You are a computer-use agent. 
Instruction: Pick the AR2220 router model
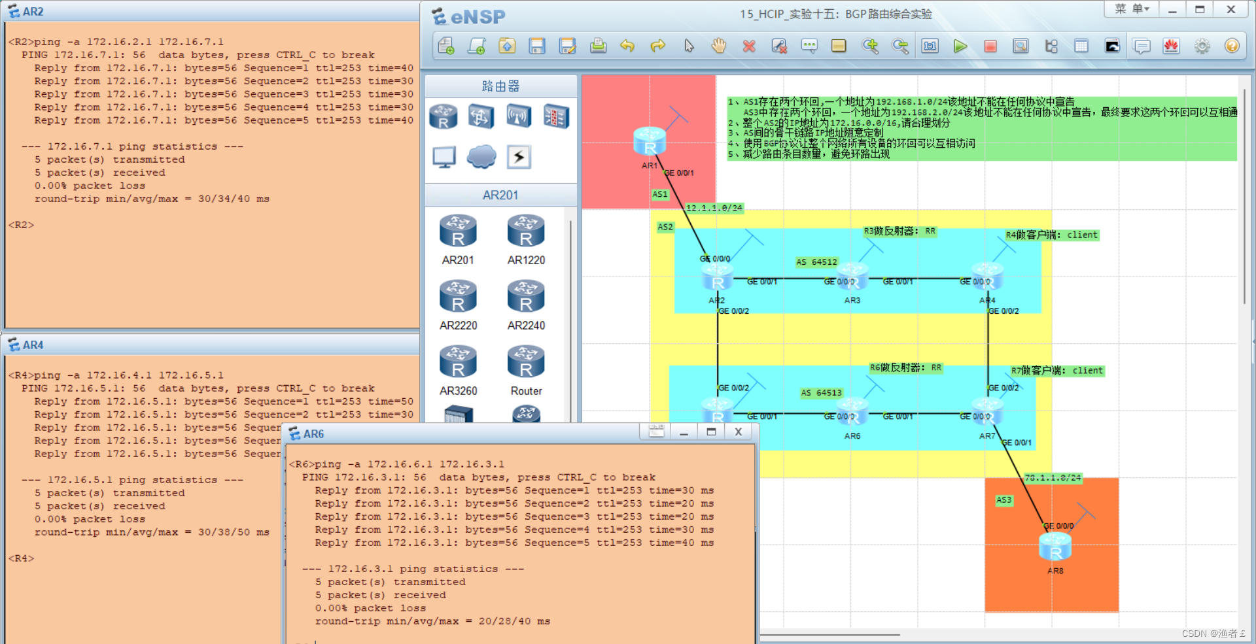click(458, 305)
